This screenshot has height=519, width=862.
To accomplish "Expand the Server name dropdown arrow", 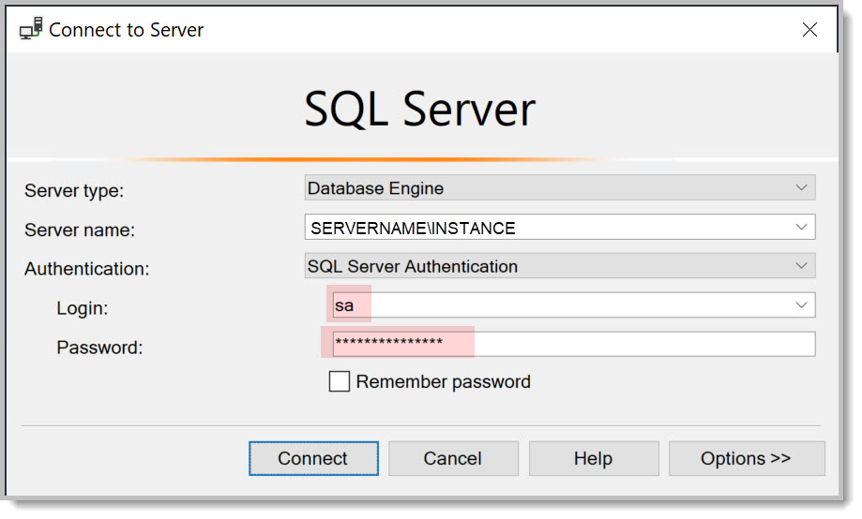I will coord(801,227).
